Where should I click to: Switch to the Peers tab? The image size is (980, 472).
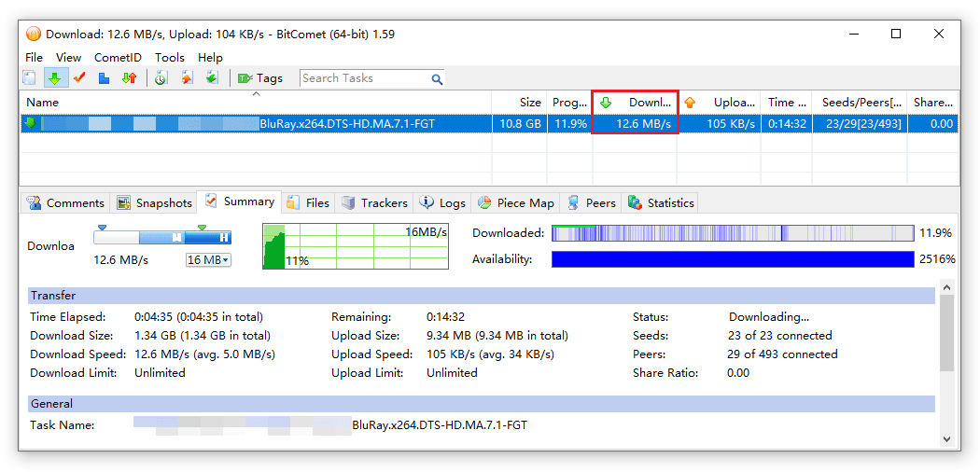[592, 202]
